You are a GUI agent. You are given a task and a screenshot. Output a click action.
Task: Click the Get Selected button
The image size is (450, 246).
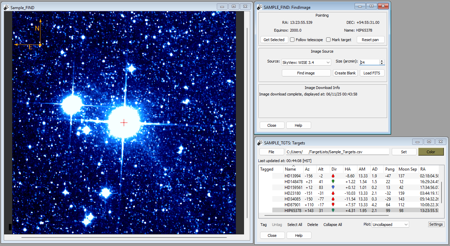click(274, 40)
